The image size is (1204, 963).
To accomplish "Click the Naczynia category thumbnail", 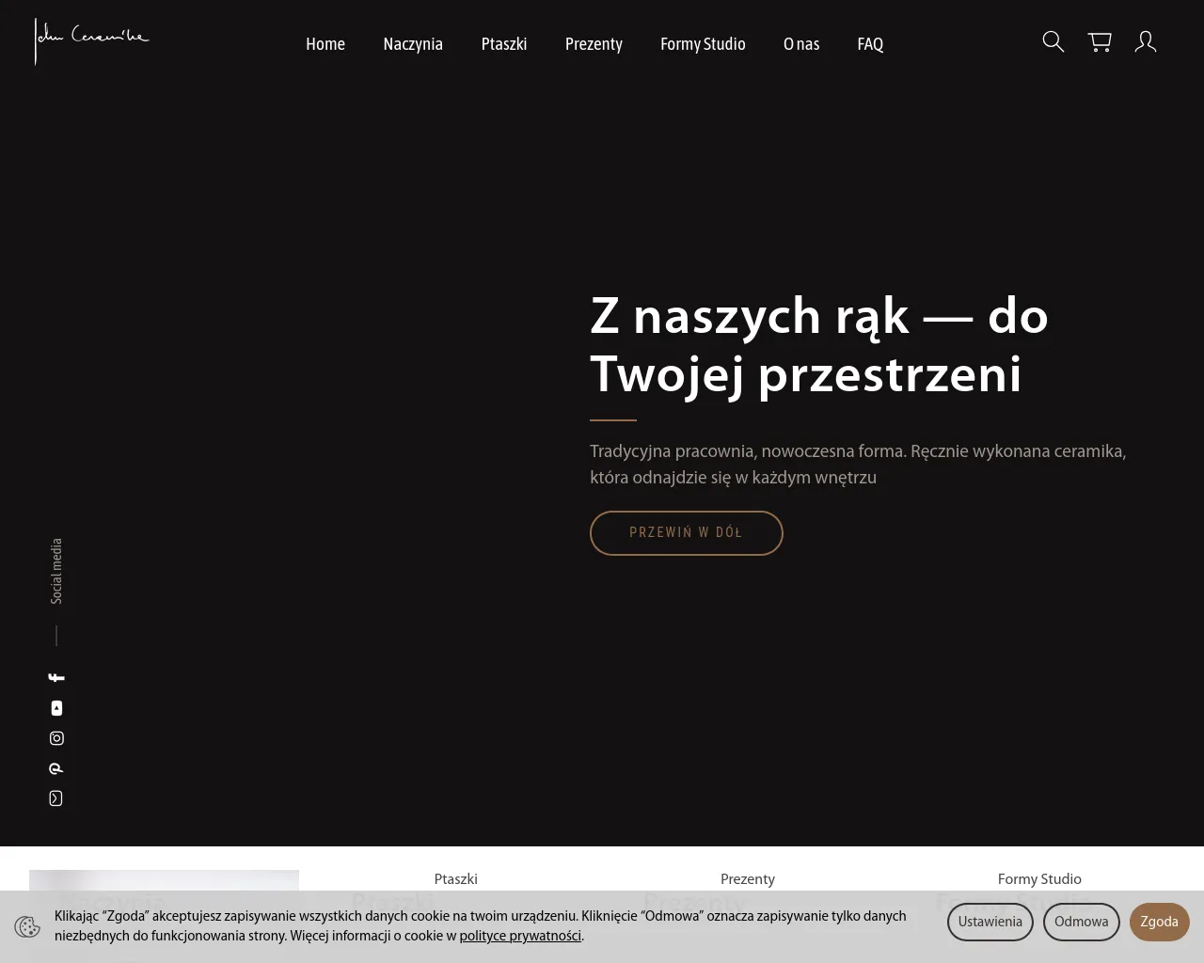I will (164, 880).
